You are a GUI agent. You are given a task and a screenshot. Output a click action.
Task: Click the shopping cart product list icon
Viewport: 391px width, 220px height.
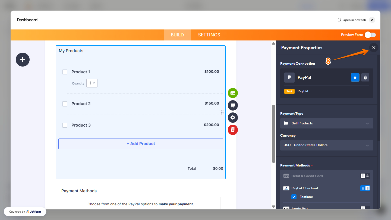pos(233,105)
